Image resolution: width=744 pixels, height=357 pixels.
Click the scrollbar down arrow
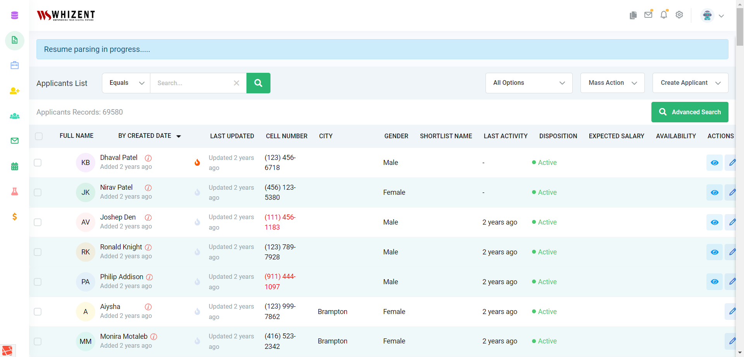tap(740, 353)
